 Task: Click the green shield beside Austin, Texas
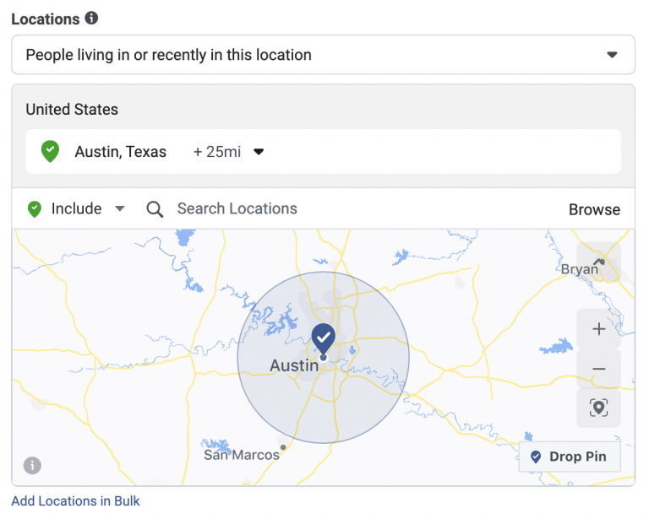[x=50, y=152]
